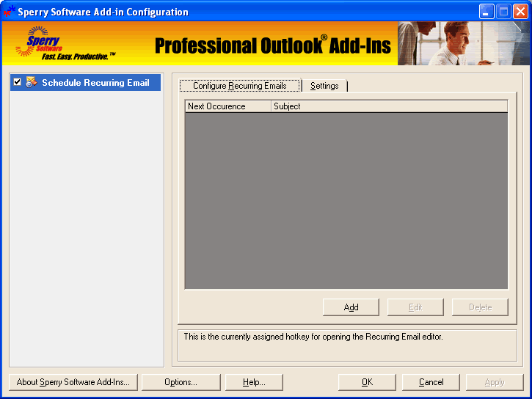Screen dimensions: 532x399
Task: Uncheck the Schedule Recurring Email checkbox
Action: pos(18,82)
